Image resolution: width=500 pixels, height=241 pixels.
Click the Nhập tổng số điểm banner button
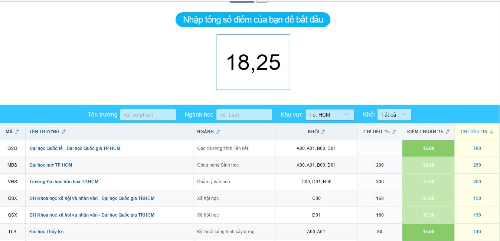click(253, 20)
